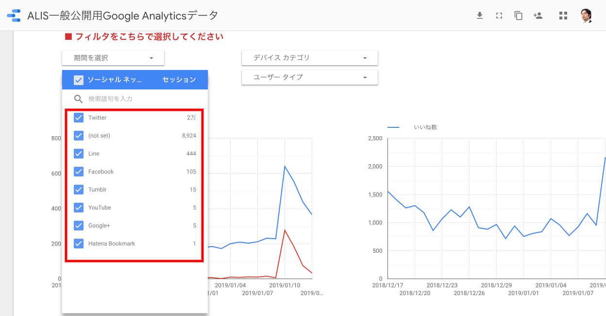606x316 pixels.
Task: Select the YouTube list entry
Action: click(x=100, y=208)
